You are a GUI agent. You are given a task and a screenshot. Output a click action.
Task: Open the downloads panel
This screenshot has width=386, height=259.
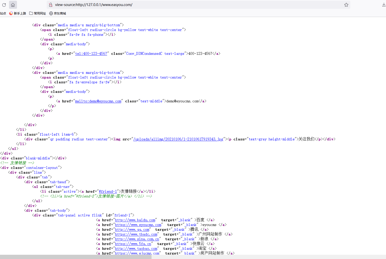click(384, 5)
